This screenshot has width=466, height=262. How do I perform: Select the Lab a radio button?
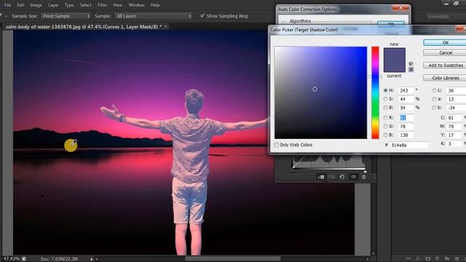434,99
